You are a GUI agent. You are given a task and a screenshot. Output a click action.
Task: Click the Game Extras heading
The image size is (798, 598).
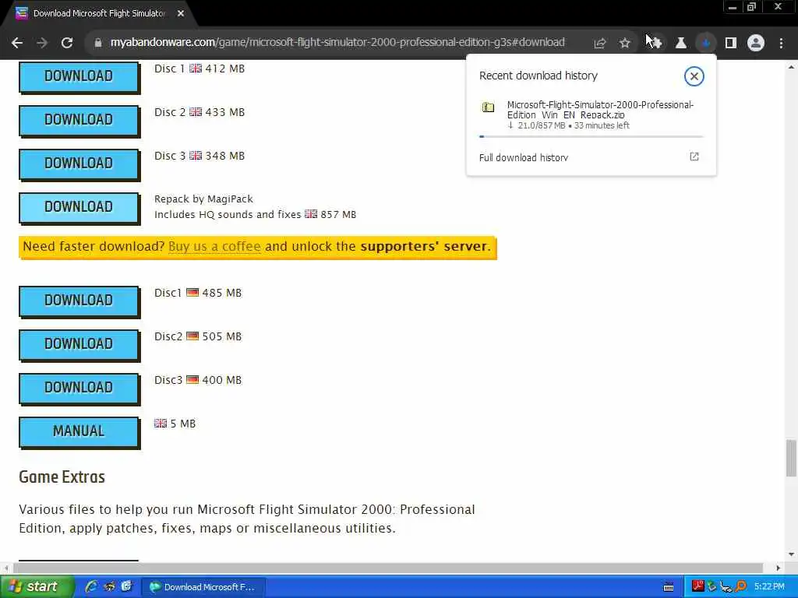click(62, 477)
